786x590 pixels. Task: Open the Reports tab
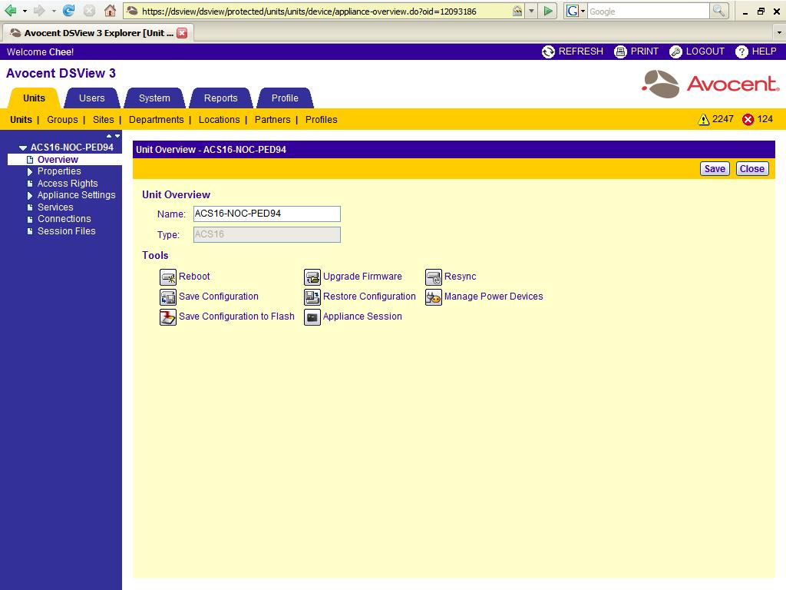coord(220,98)
